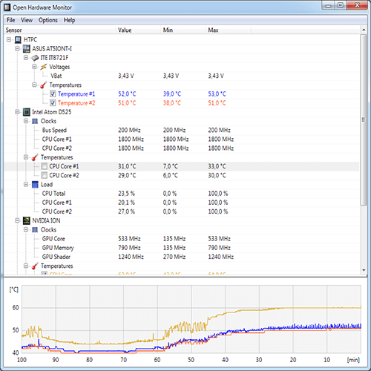This screenshot has width=371, height=371.
Task: Click the Max column header
Action: (229, 30)
